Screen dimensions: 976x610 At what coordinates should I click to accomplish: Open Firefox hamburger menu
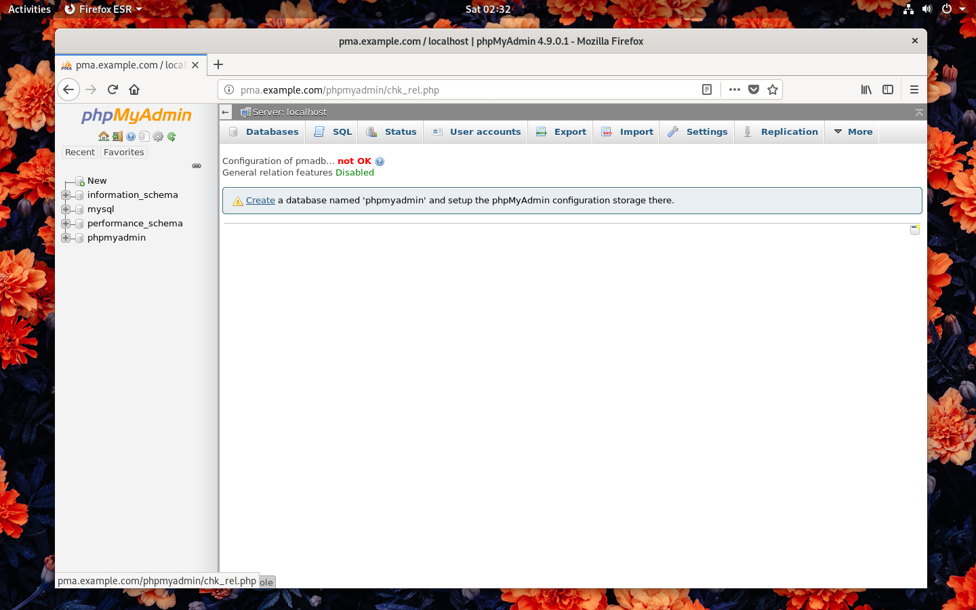coord(914,89)
